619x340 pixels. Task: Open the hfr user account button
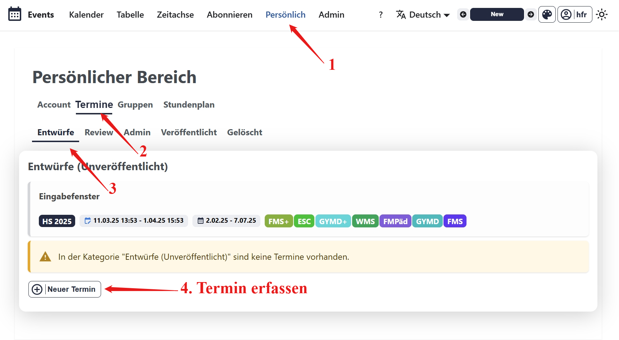(x=575, y=14)
